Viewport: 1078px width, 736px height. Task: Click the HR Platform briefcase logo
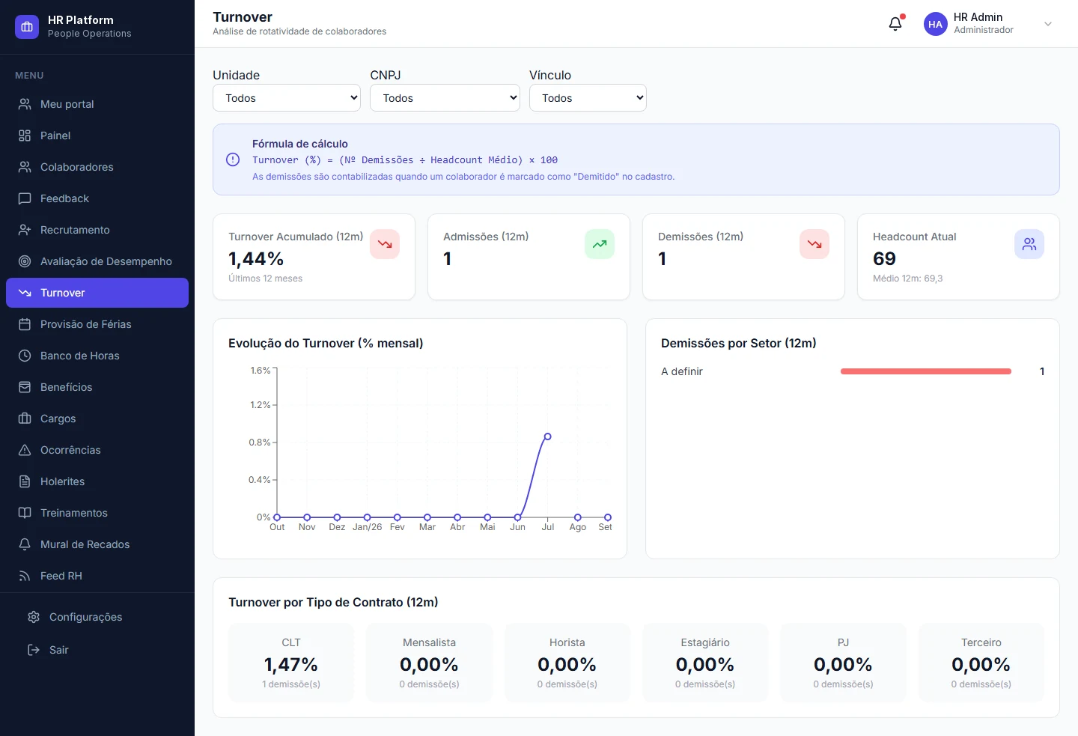coord(27,27)
